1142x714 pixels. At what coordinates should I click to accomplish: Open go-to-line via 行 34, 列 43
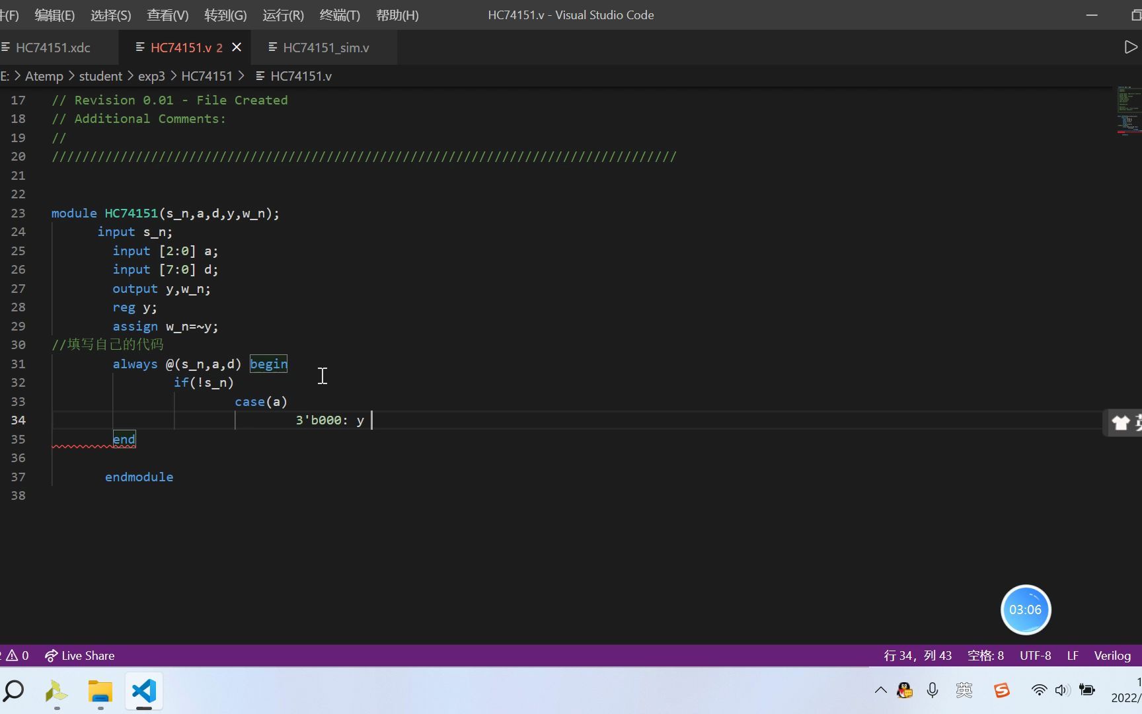point(917,656)
